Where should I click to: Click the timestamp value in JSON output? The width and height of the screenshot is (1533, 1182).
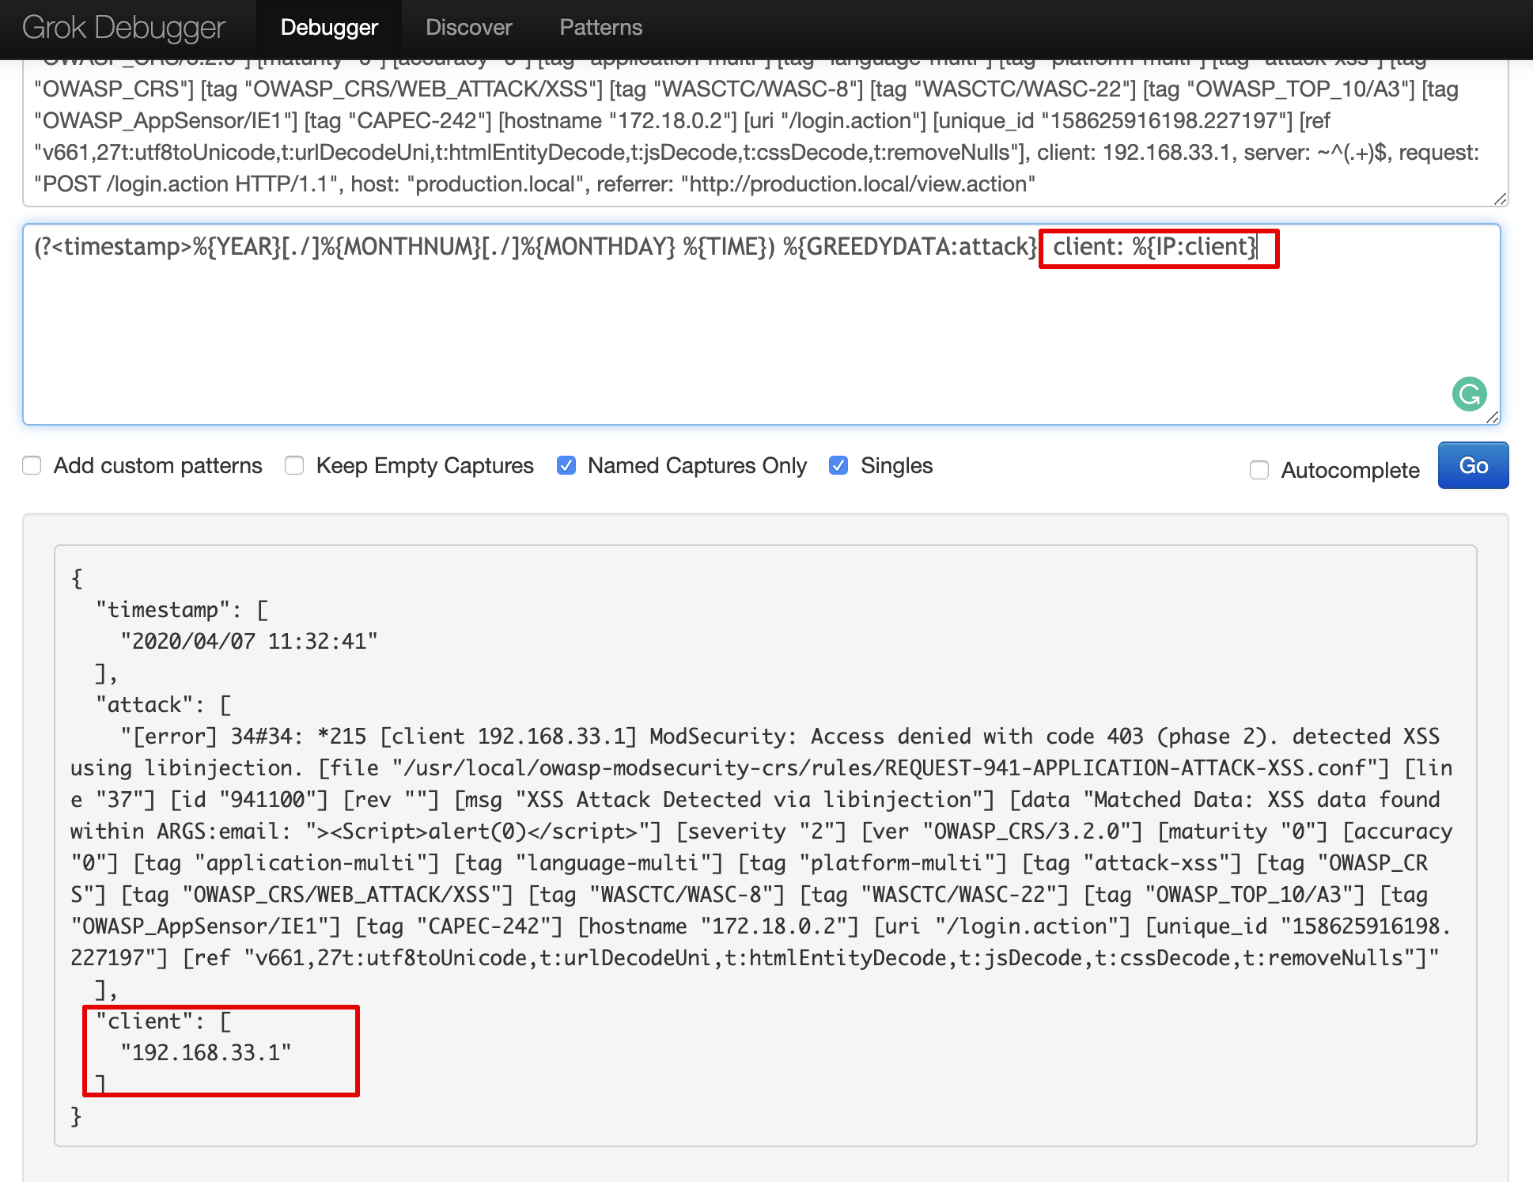coord(248,642)
